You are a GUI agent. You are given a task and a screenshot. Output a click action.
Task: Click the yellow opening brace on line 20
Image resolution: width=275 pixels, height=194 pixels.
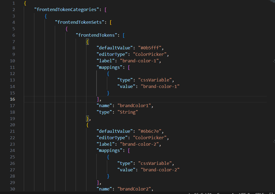(x=87, y=125)
